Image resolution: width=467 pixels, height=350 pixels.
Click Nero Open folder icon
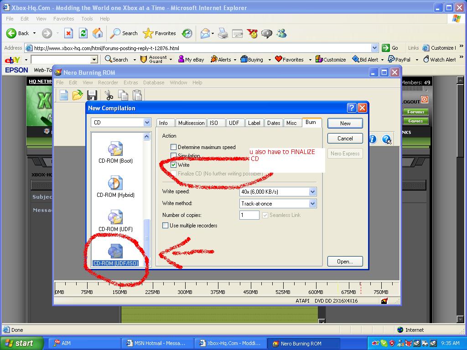click(78, 95)
